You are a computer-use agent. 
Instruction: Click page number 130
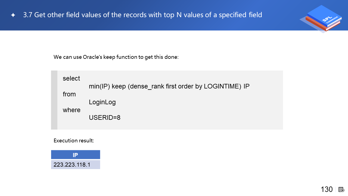click(x=327, y=189)
